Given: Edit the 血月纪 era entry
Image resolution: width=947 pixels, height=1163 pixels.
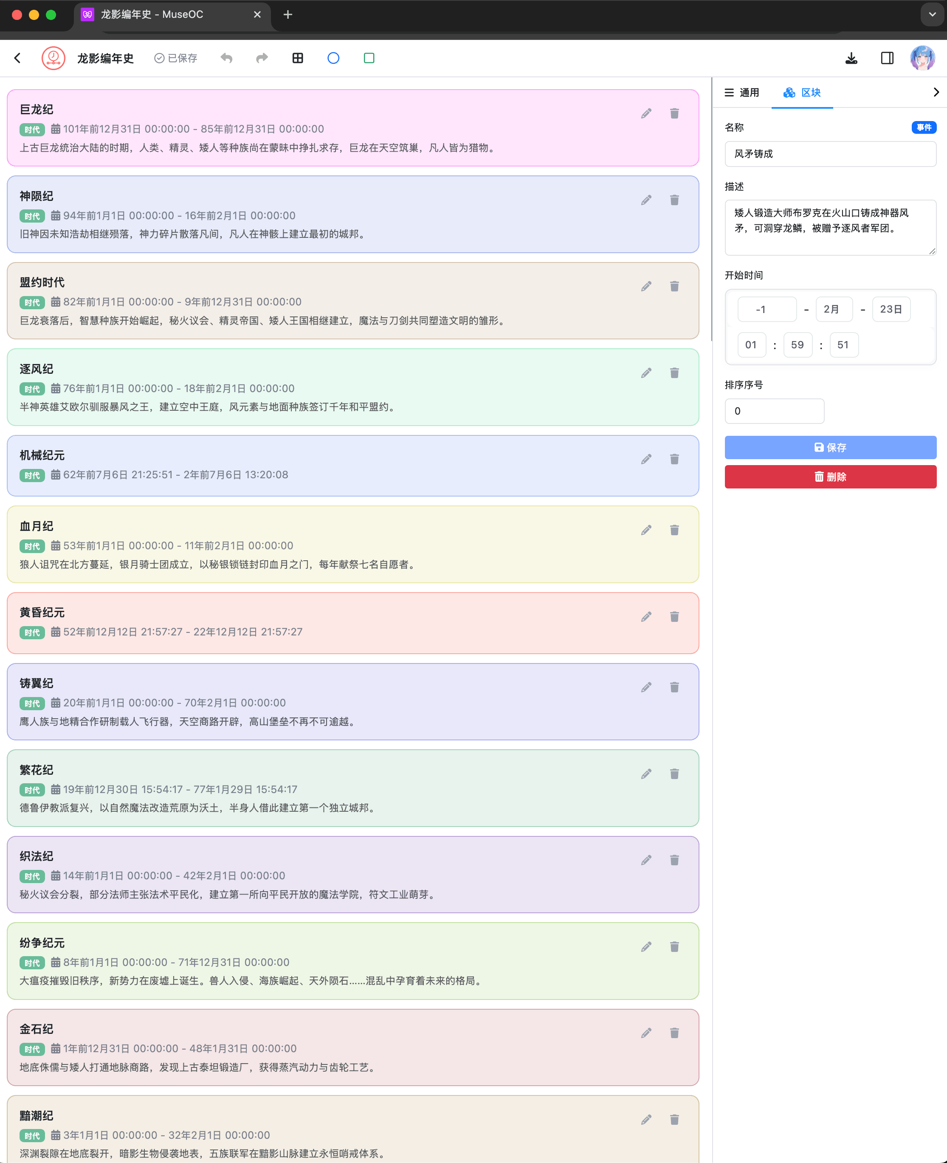Looking at the screenshot, I should [x=646, y=530].
